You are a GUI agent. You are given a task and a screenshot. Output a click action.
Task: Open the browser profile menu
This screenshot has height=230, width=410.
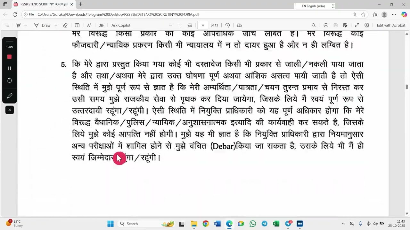coord(384,14)
